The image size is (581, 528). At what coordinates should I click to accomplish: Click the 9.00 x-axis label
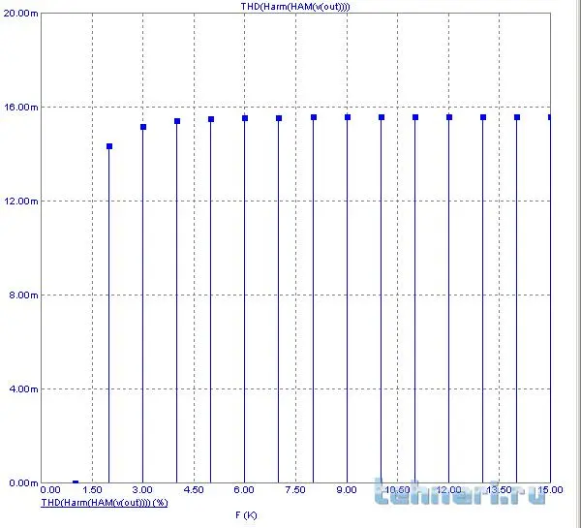[347, 490]
